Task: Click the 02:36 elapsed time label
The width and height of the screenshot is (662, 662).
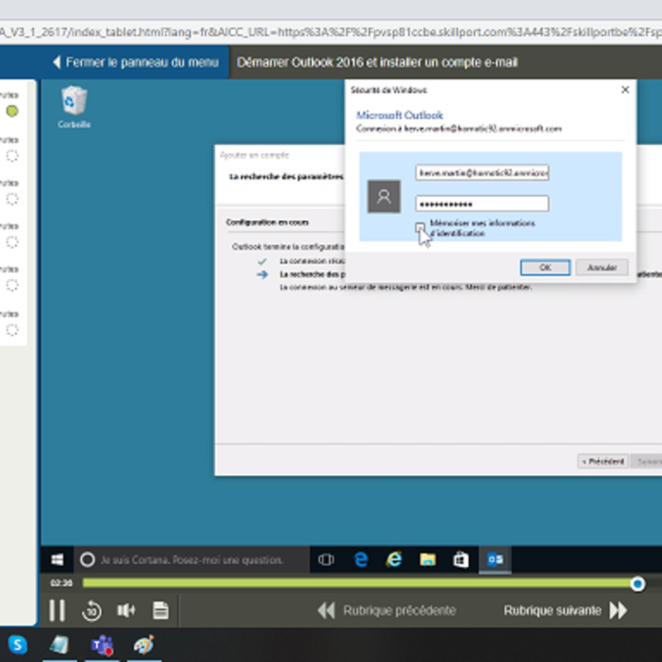Action: tap(61, 583)
